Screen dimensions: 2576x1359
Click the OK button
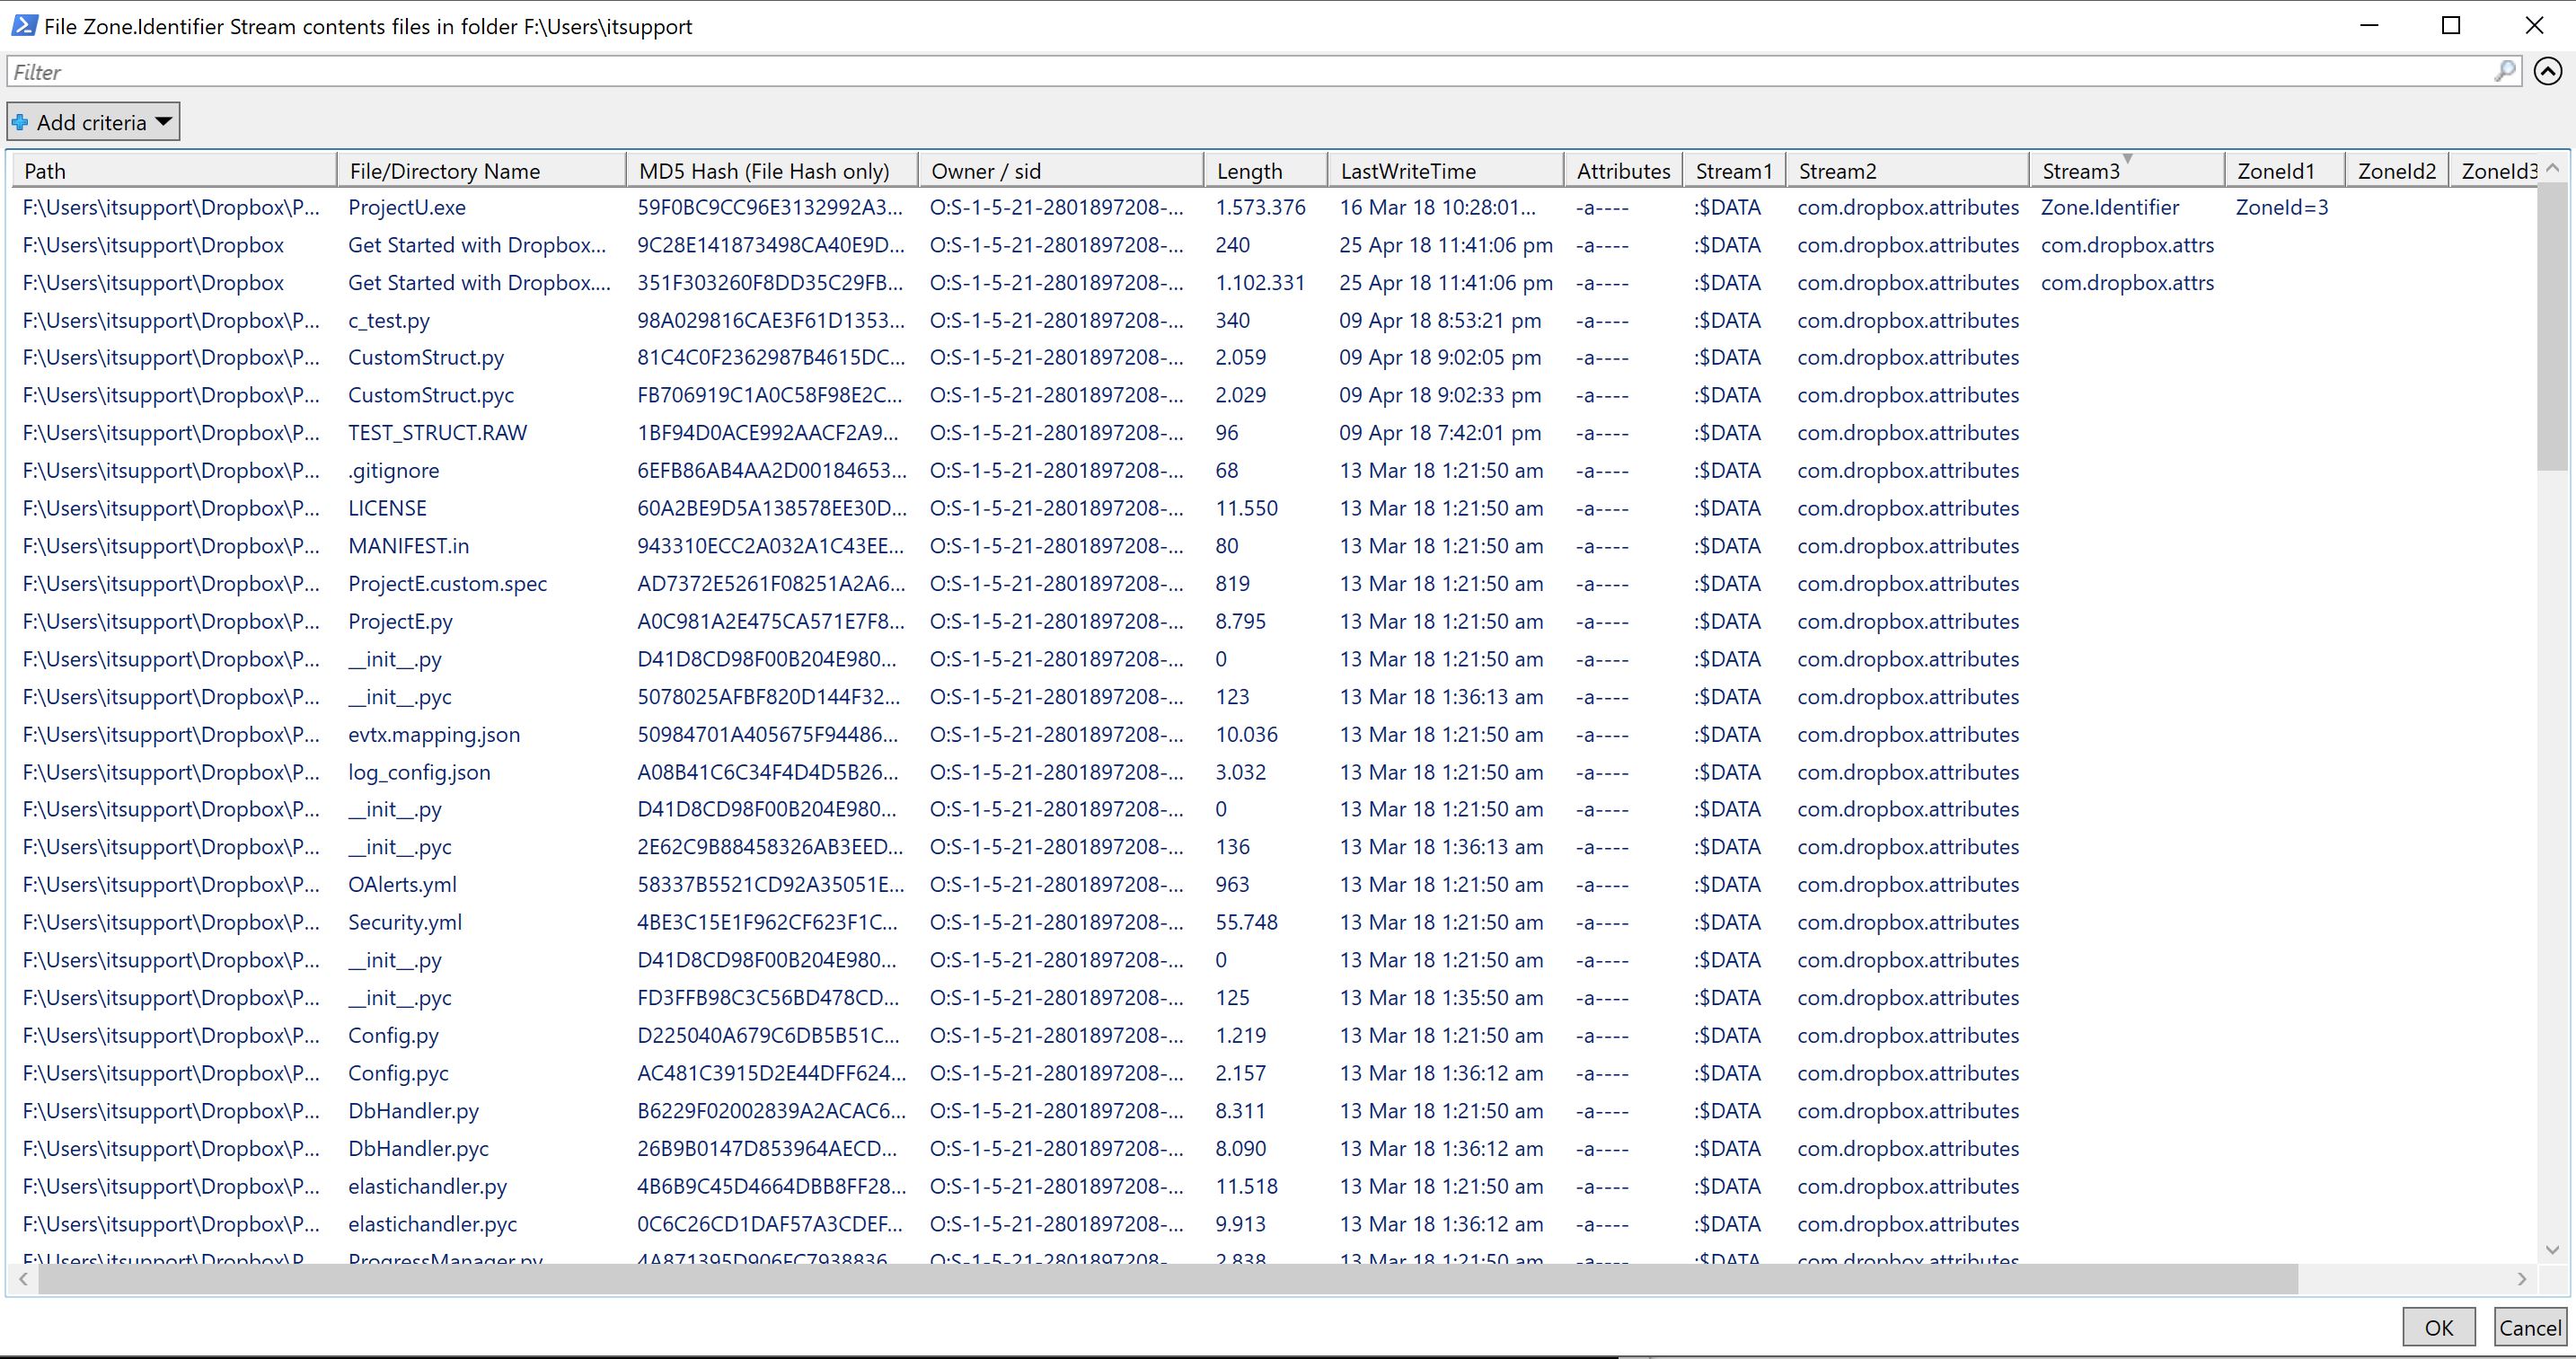(2438, 1327)
